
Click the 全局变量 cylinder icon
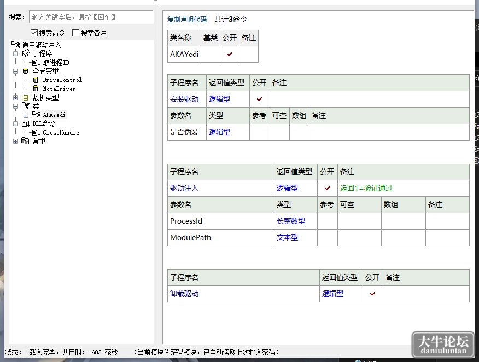(x=26, y=71)
